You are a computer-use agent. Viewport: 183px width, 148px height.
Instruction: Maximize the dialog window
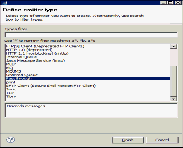click(170, 3)
